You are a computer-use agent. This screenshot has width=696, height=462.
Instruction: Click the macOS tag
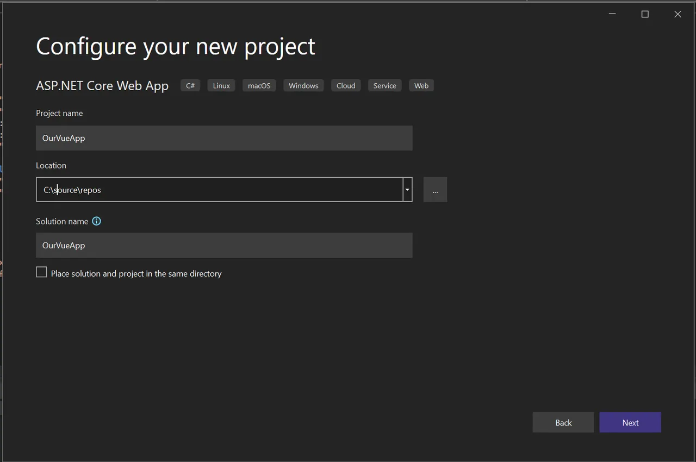259,85
